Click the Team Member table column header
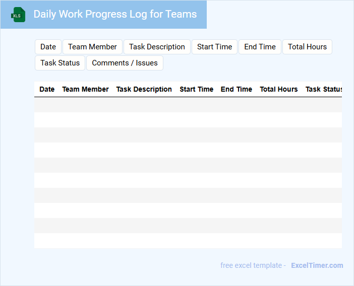Viewport: 354px width, 286px height. click(85, 89)
